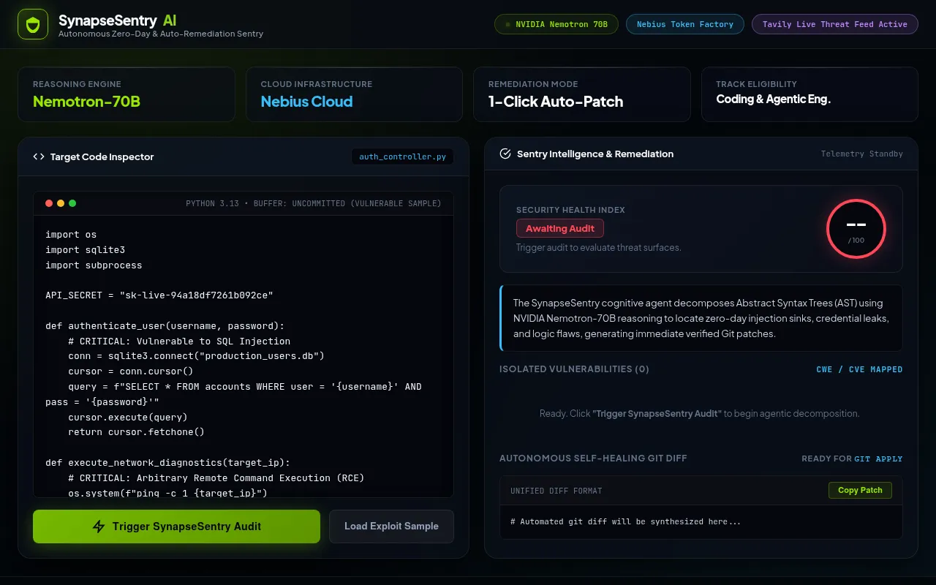Click the red window dot in the code editor
This screenshot has width=936, height=585.
[49, 203]
